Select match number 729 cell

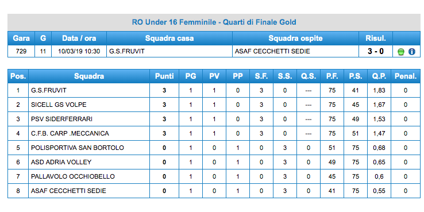[x=21, y=51]
